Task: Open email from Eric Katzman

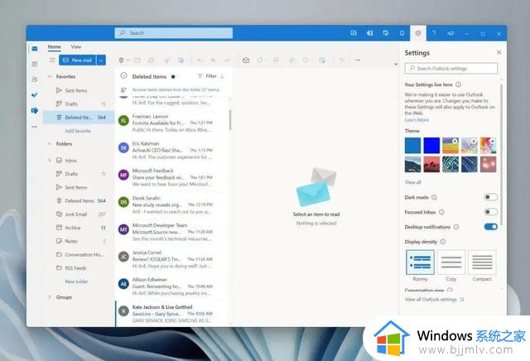Action: pyautogui.click(x=171, y=150)
